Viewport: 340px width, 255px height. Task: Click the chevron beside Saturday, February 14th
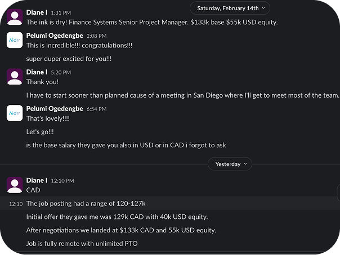(263, 8)
